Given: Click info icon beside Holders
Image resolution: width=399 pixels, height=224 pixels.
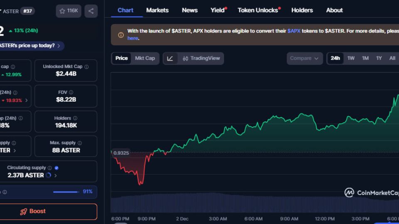Looking at the screenshot, I should (75, 118).
